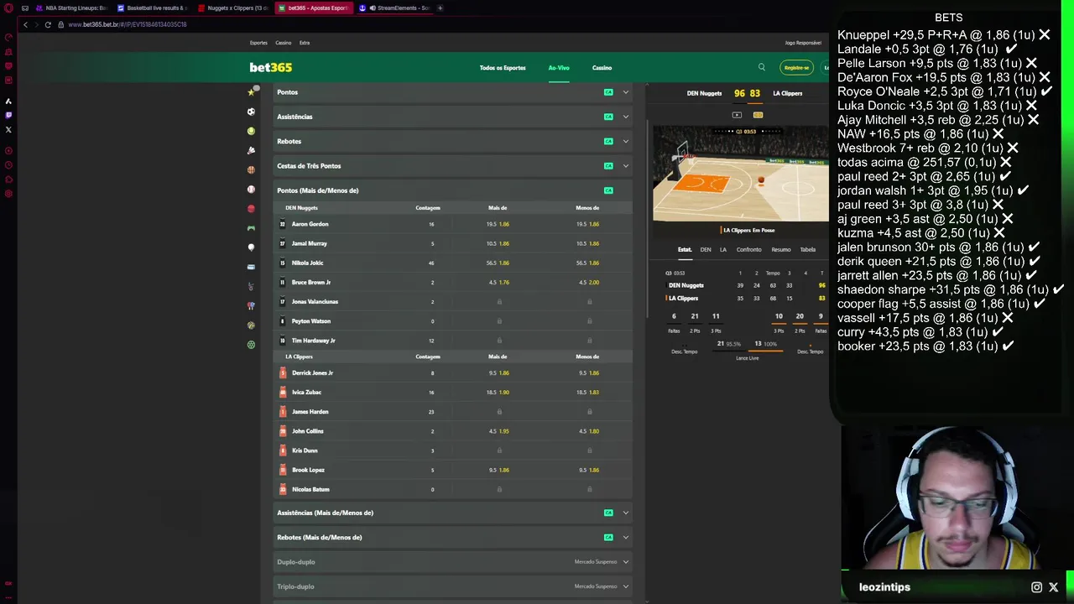Select the tennis ball sport icon
The height and width of the screenshot is (604, 1074).
click(251, 131)
